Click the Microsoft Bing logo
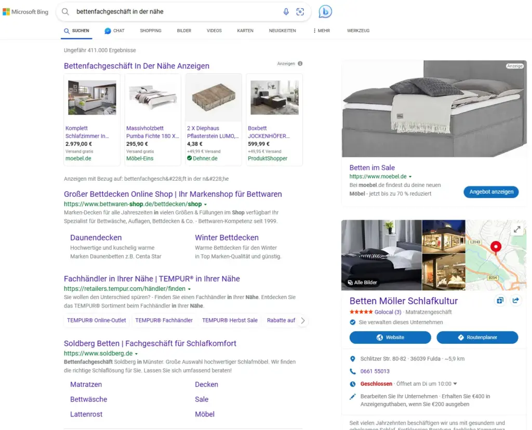Viewport: 532px width, 430px height. 25,11
